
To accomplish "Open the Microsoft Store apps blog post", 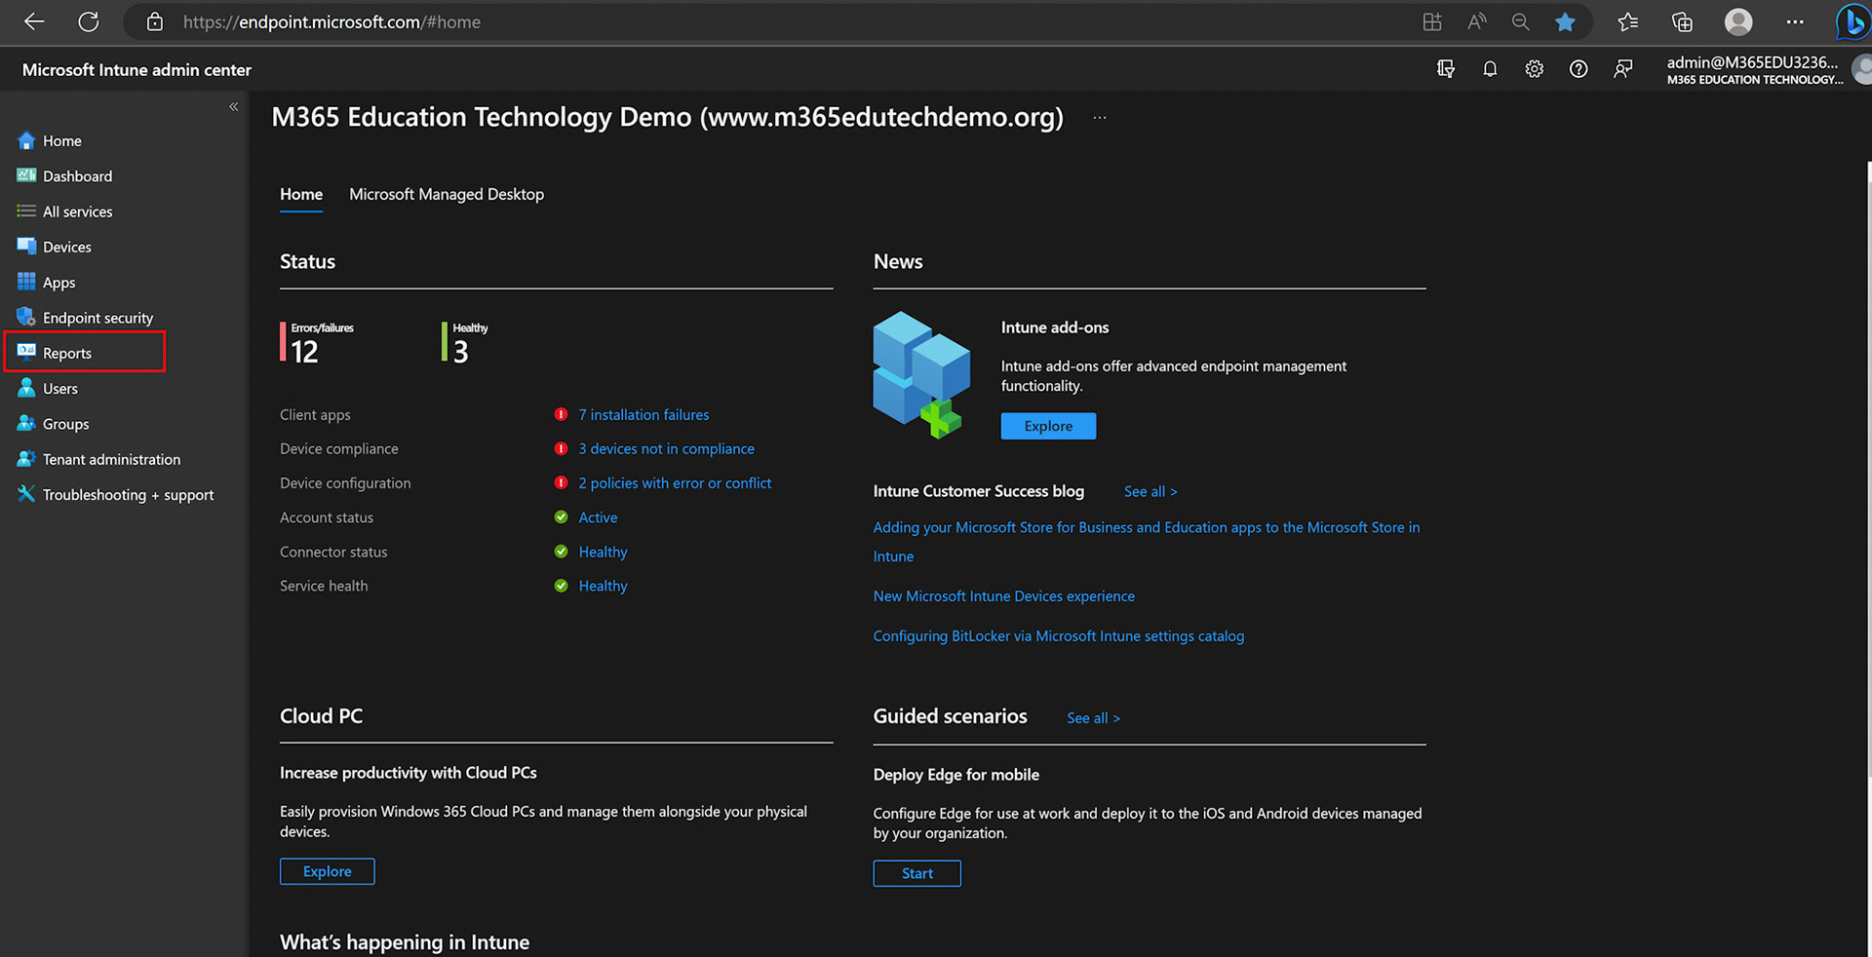I will pyautogui.click(x=1146, y=542).
